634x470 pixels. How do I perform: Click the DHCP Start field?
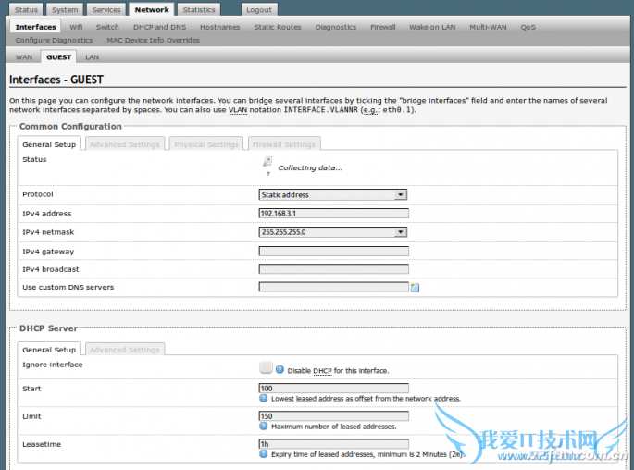333,389
